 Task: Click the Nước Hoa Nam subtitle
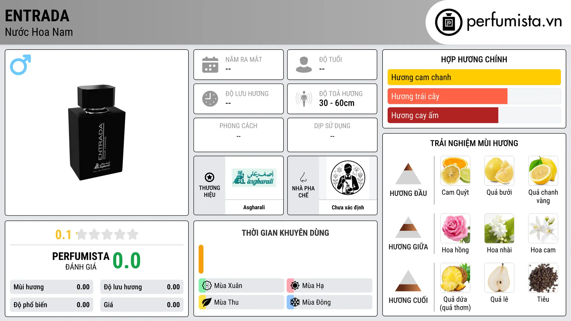click(39, 32)
